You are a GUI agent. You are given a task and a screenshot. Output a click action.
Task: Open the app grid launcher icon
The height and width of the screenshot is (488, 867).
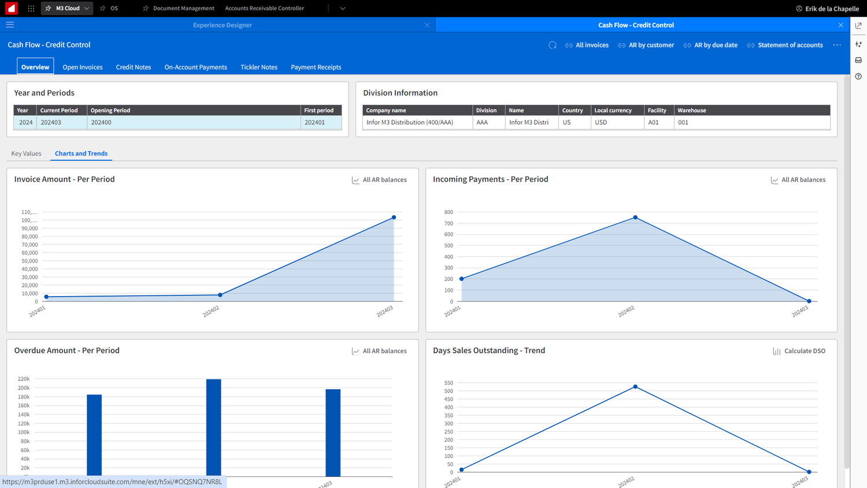[x=31, y=8]
